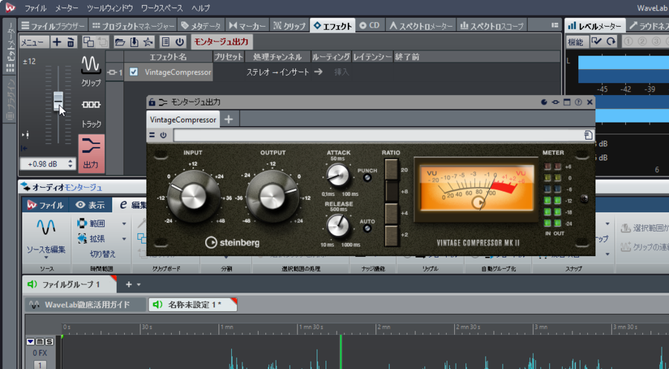This screenshot has width=669, height=369.
Task: Click the RELEASE knob
Action: (338, 226)
